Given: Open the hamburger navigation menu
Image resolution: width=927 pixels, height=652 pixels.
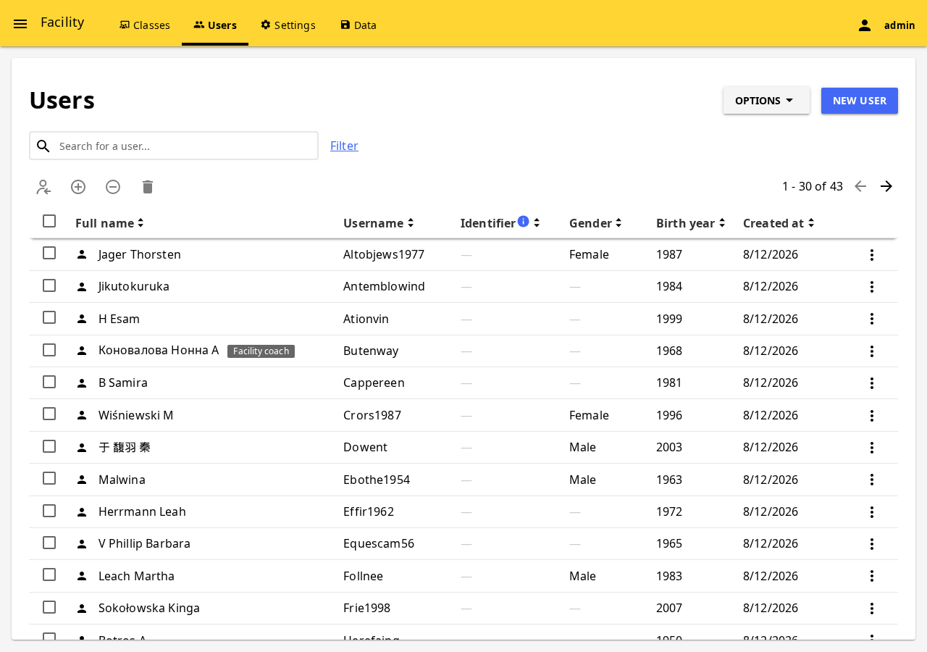Looking at the screenshot, I should coord(20,24).
